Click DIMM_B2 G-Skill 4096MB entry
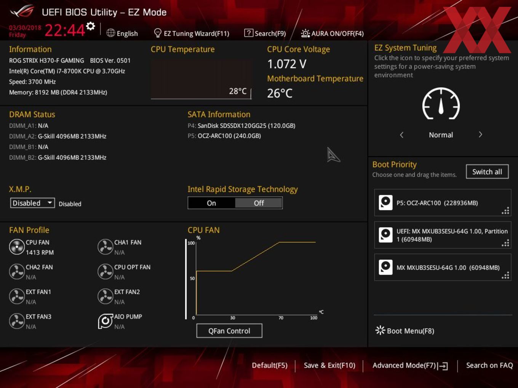The image size is (518, 388). click(x=58, y=157)
